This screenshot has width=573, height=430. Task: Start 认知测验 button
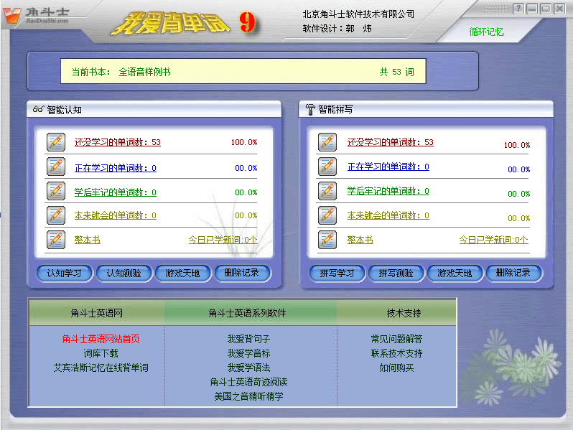pos(124,274)
